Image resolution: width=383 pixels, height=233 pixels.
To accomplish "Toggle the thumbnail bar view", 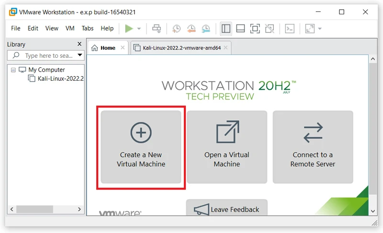I will 240,29.
